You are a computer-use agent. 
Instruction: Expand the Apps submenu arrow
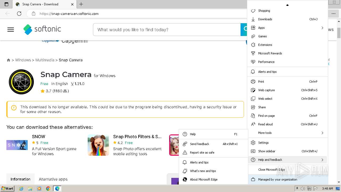point(322,28)
